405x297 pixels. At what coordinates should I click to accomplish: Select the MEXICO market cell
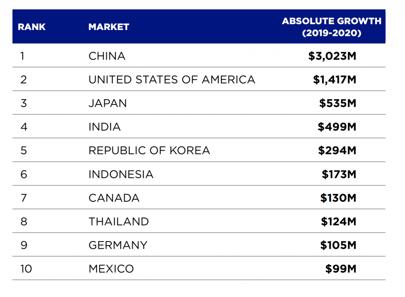point(111,269)
